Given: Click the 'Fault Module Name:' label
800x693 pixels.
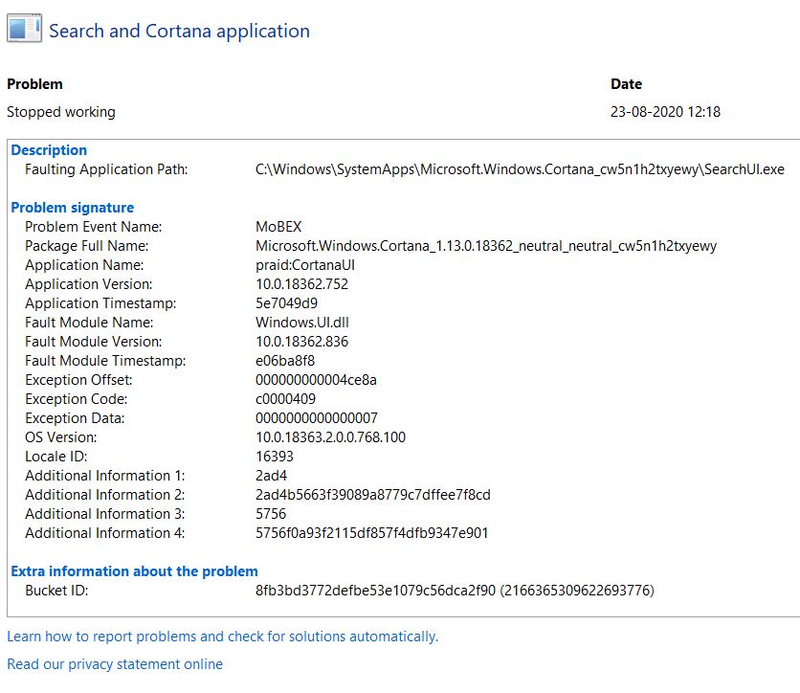Looking at the screenshot, I should click(x=89, y=323).
